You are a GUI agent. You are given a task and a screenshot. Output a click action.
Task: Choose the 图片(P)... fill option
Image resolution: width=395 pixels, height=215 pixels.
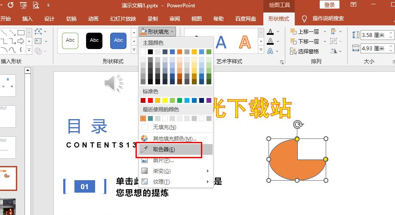click(176, 160)
